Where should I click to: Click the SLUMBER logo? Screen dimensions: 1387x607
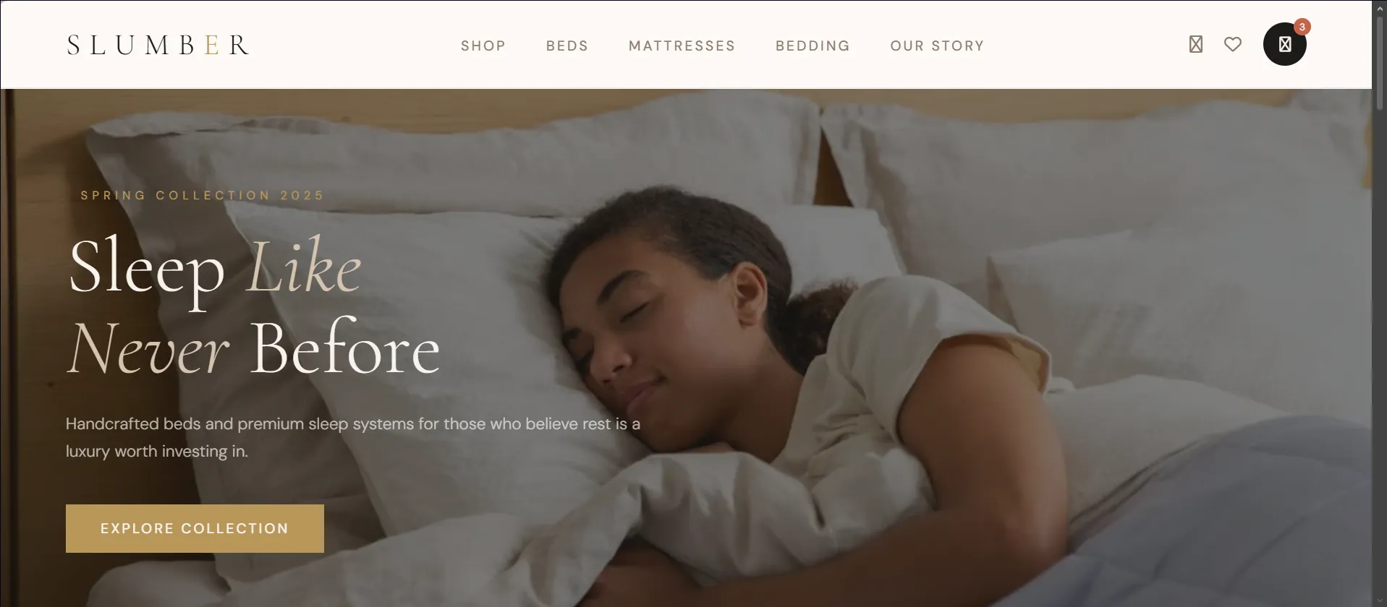[x=158, y=45]
